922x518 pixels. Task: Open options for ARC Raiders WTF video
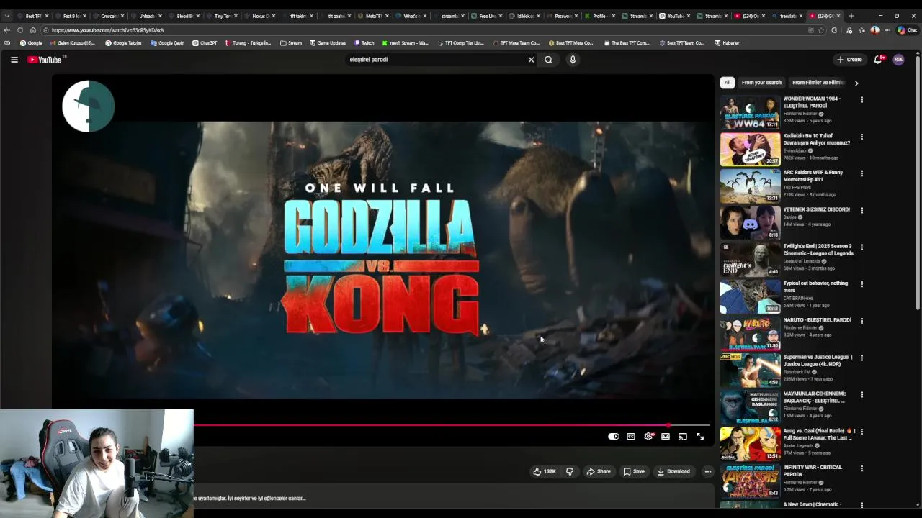click(861, 173)
